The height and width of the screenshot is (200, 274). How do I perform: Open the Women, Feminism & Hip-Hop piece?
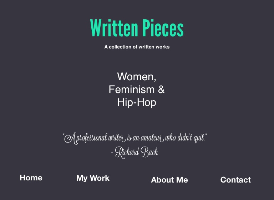(137, 89)
